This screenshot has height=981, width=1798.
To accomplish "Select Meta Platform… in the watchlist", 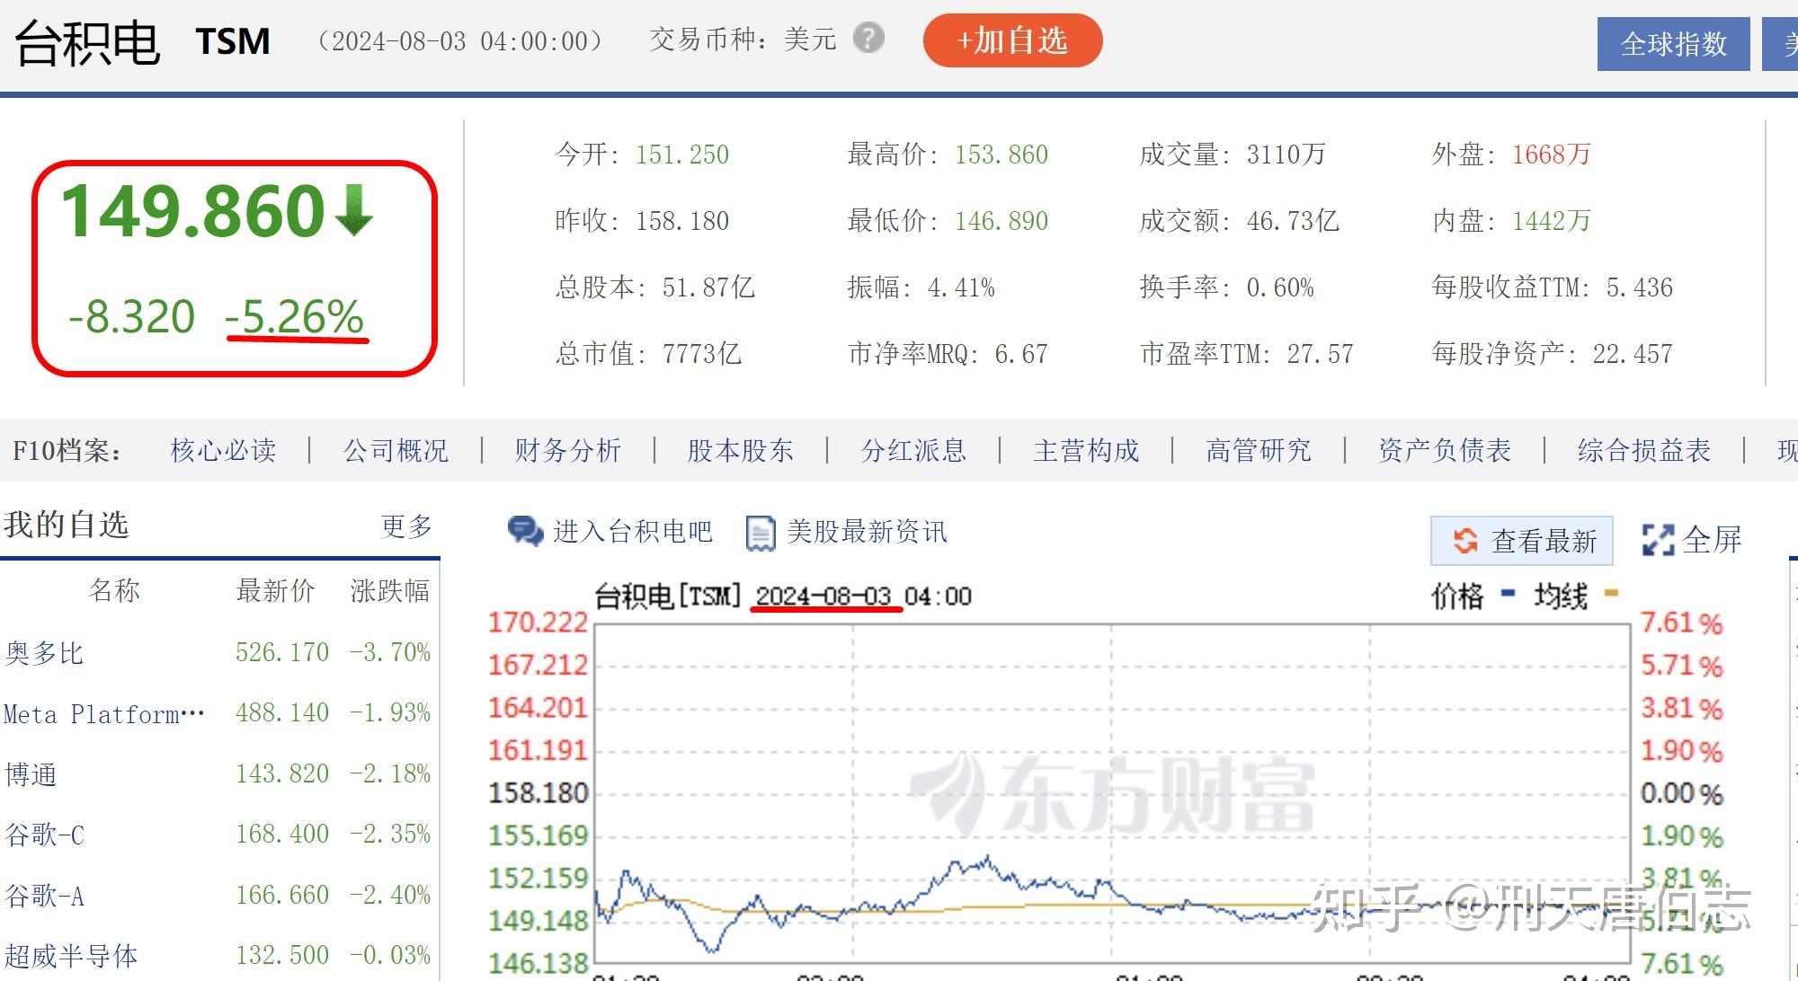I will 104,714.
